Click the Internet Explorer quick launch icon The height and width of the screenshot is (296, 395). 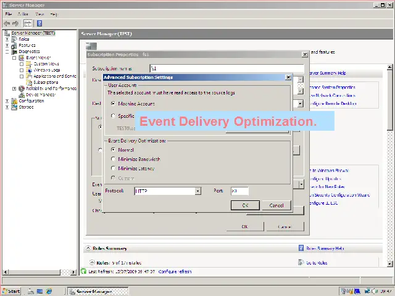tap(49, 291)
